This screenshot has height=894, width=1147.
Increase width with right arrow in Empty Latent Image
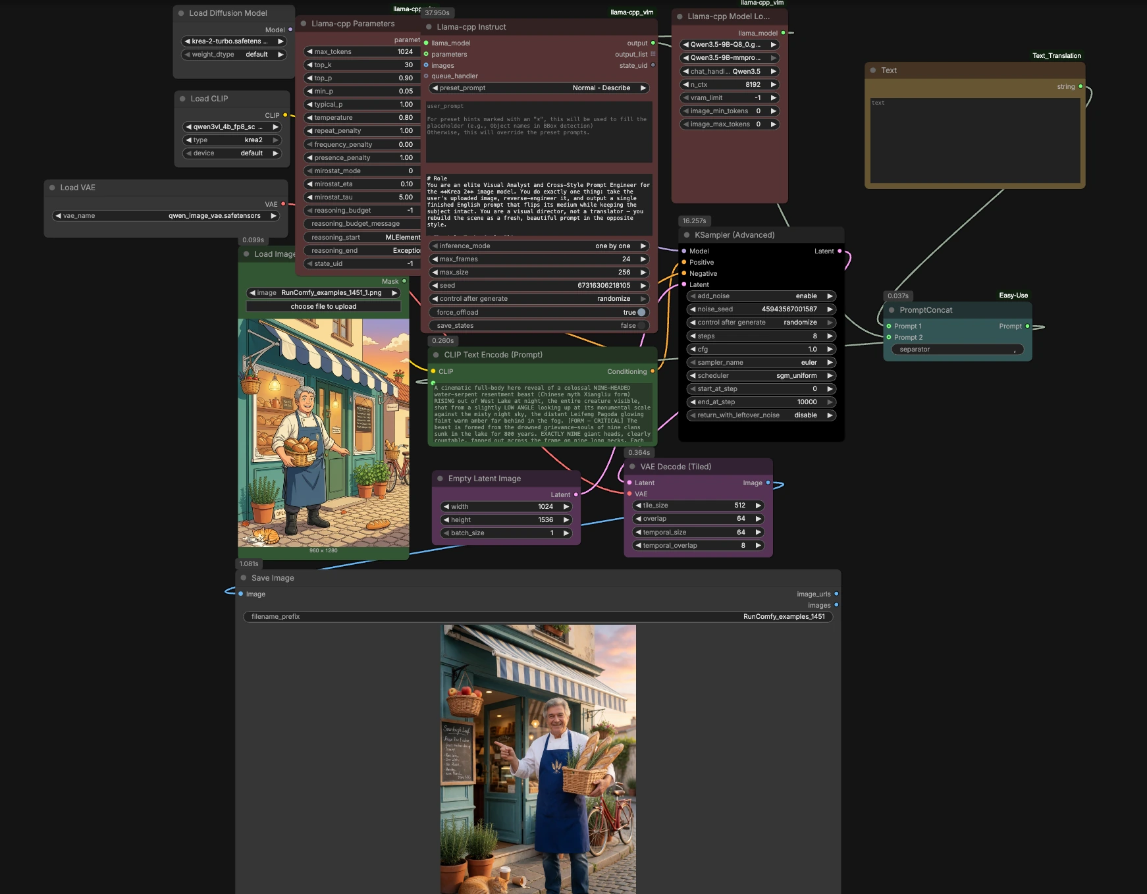pyautogui.click(x=566, y=507)
